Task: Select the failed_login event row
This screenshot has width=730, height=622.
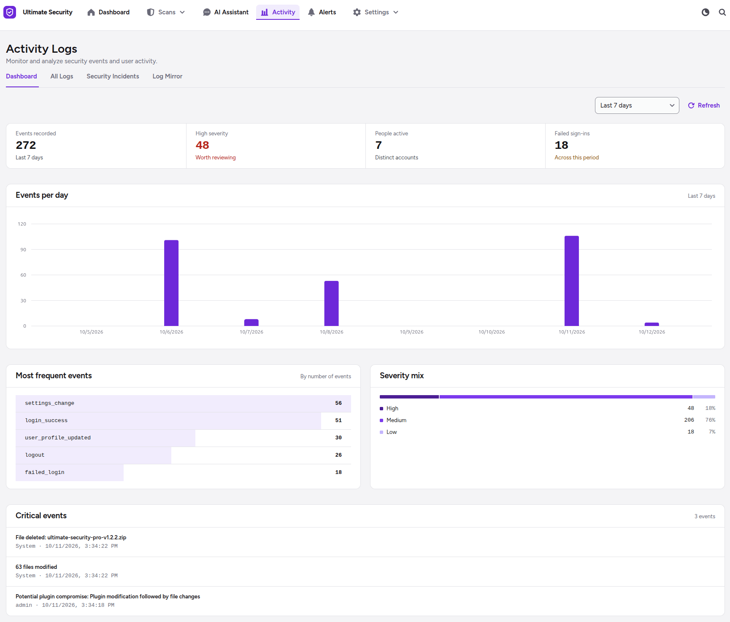Action: click(183, 473)
